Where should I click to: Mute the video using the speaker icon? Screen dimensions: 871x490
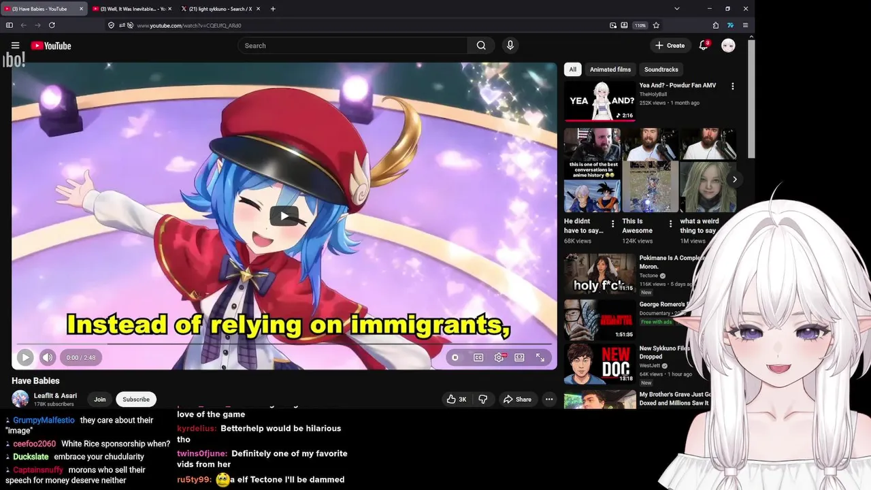tap(47, 357)
